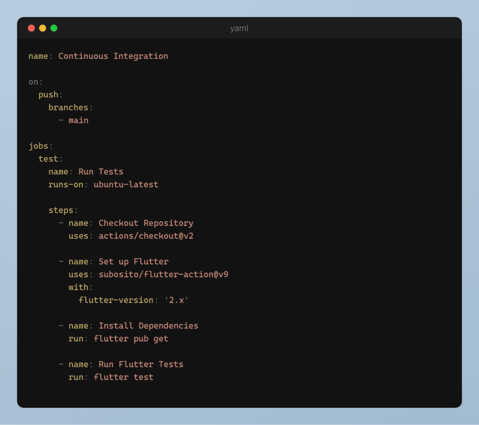Click the actions/checkout@v2 value
The image size is (479, 425).
click(145, 236)
